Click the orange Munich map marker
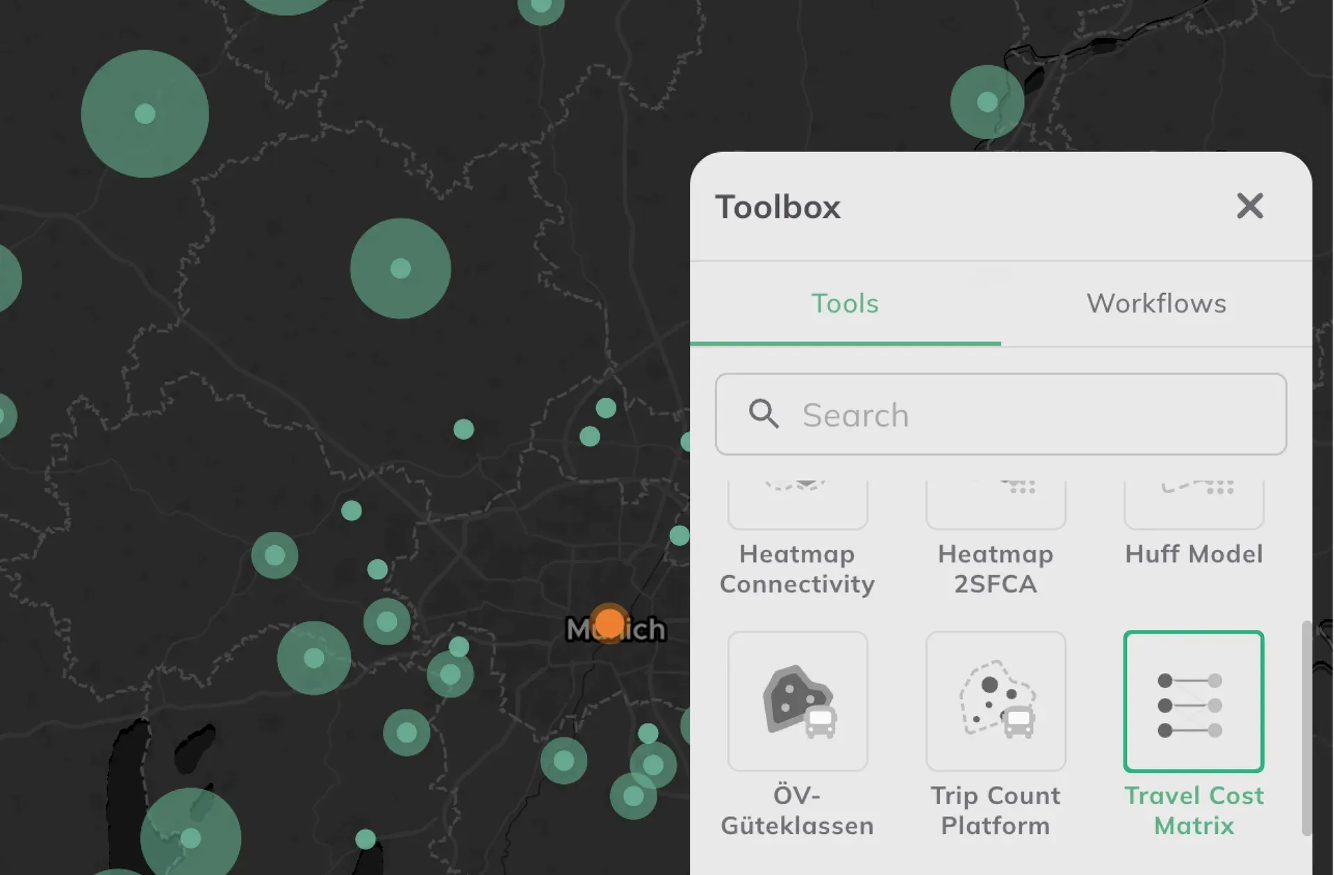Screen dimensions: 1334x875 (609, 623)
